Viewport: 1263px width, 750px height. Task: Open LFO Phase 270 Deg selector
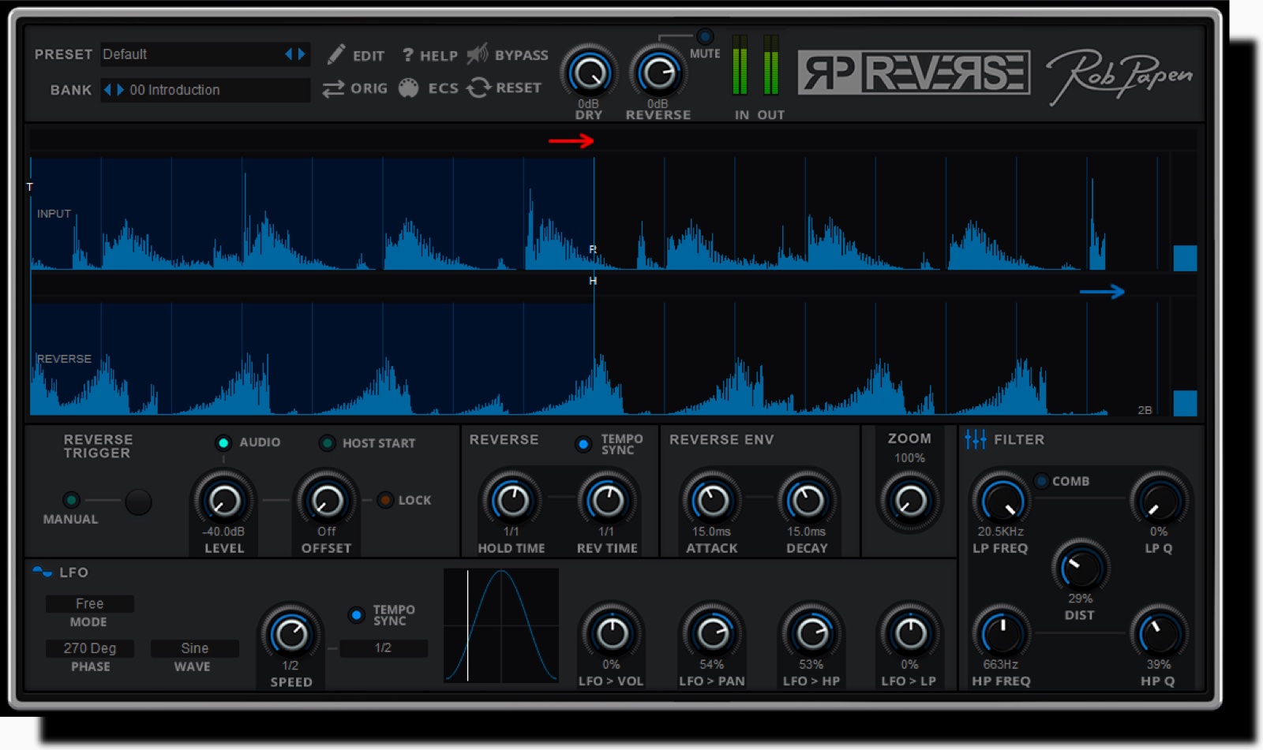(x=89, y=648)
